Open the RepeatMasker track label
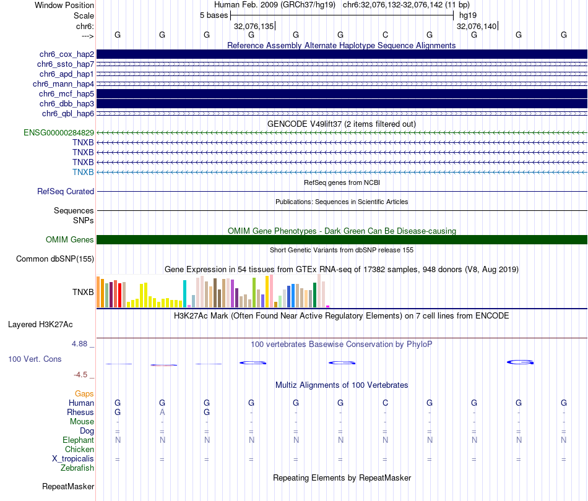 pos(68,487)
